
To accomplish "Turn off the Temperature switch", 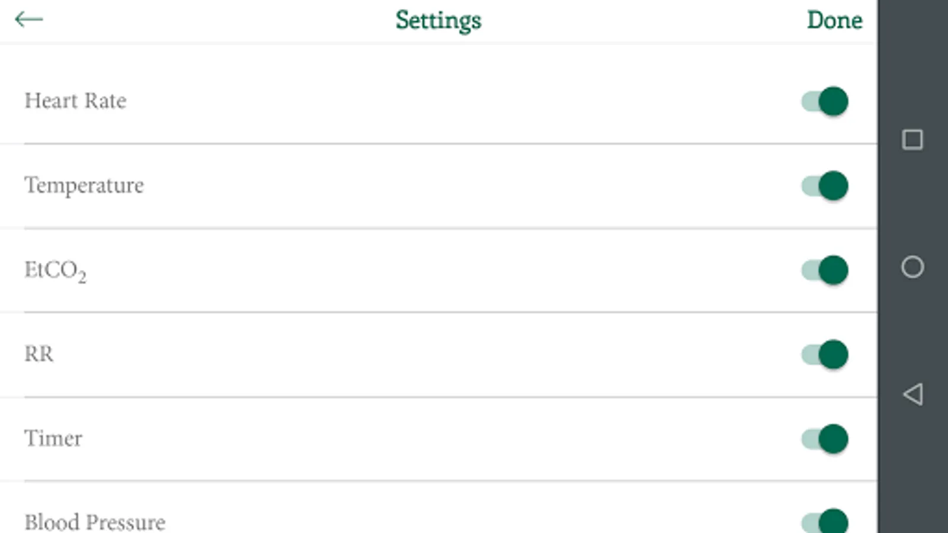I will (825, 186).
